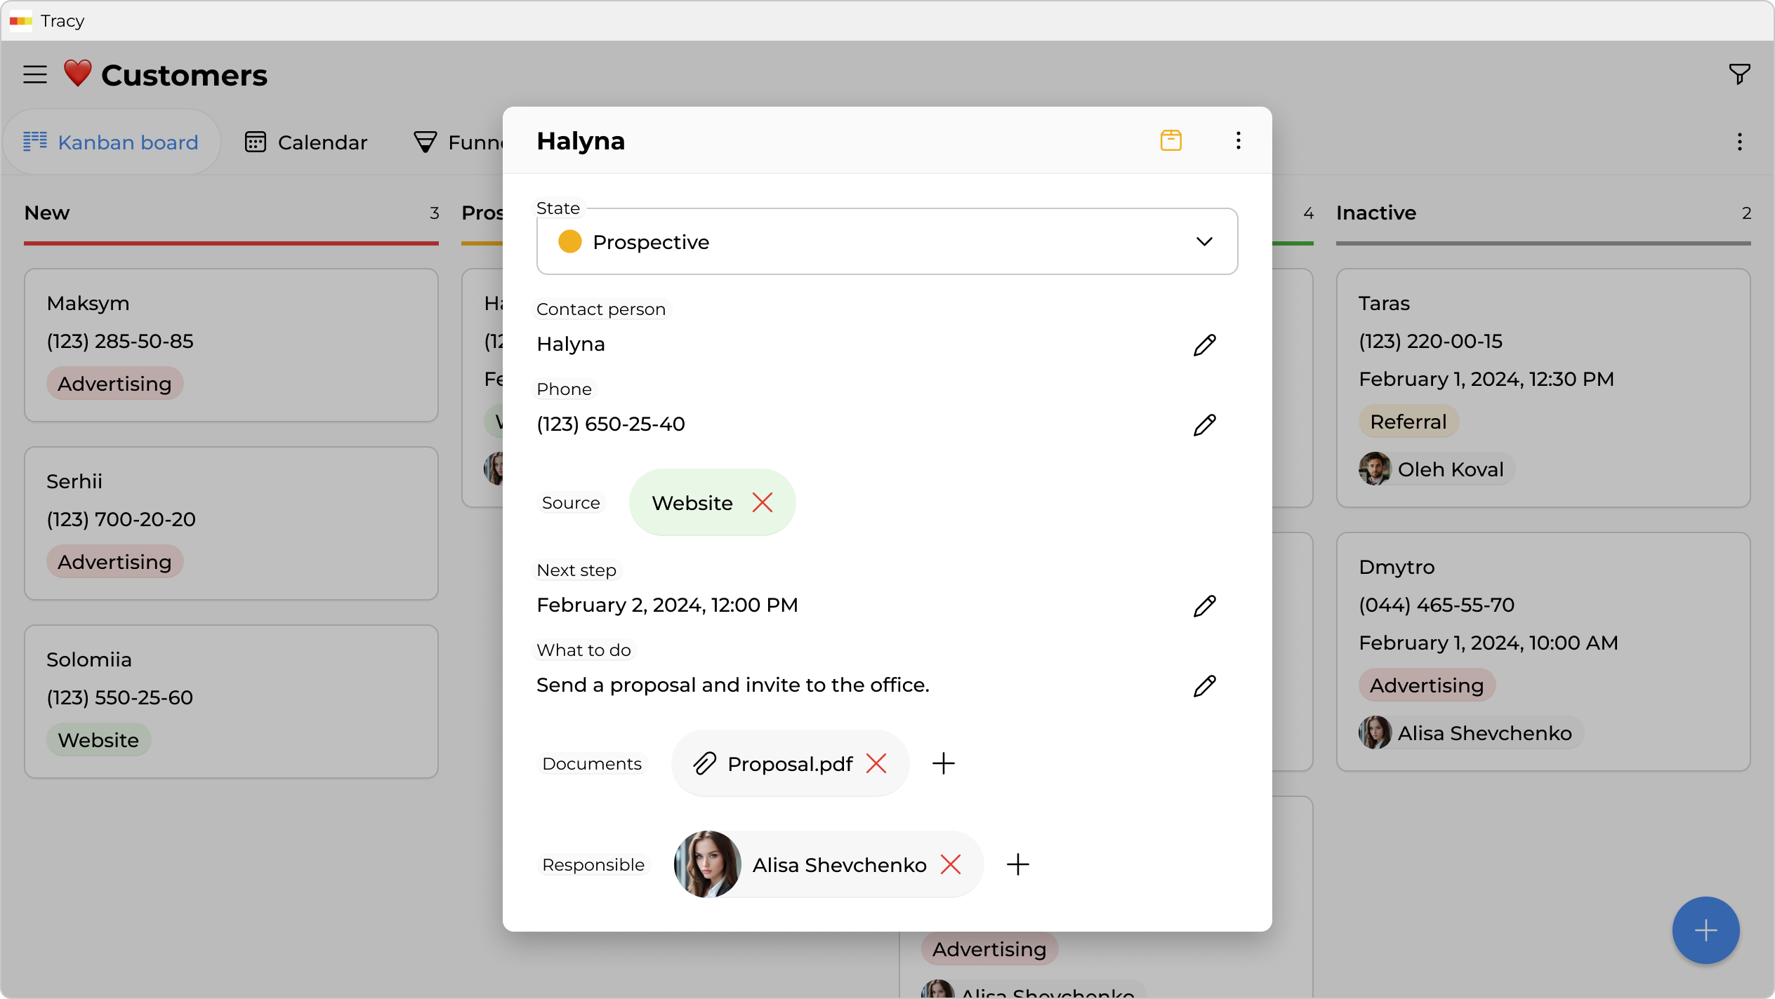Edit the contact person using the pencil icon
Viewport: 1775px width, 999px height.
(x=1205, y=344)
